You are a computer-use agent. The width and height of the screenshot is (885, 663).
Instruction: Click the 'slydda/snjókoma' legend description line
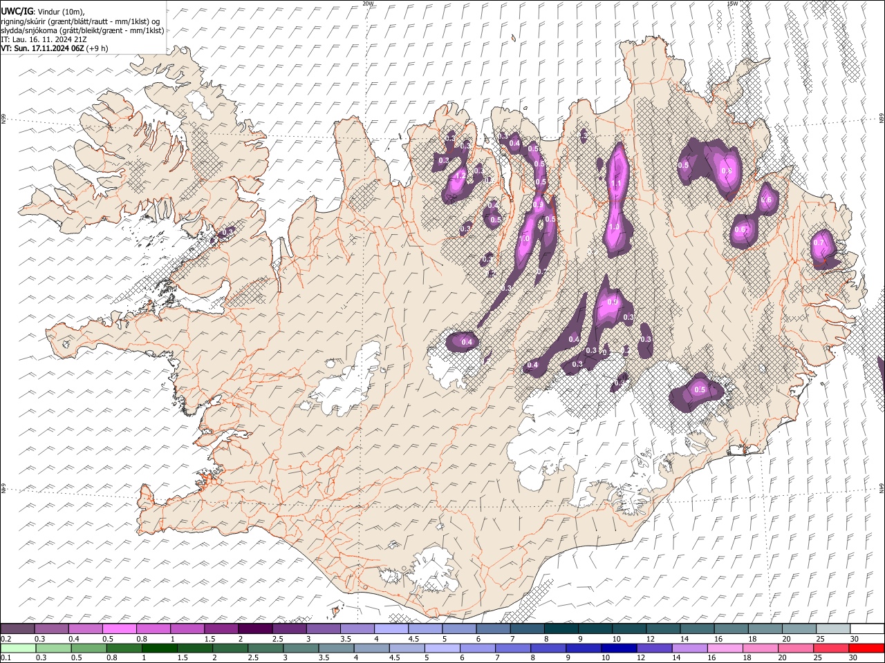point(82,30)
